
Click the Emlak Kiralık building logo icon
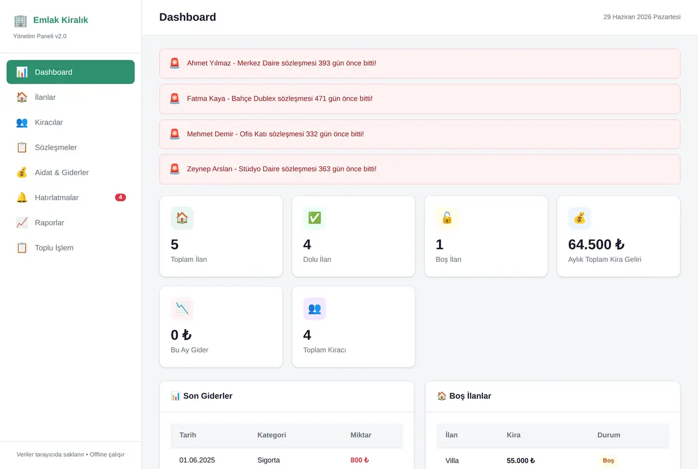[x=20, y=20]
